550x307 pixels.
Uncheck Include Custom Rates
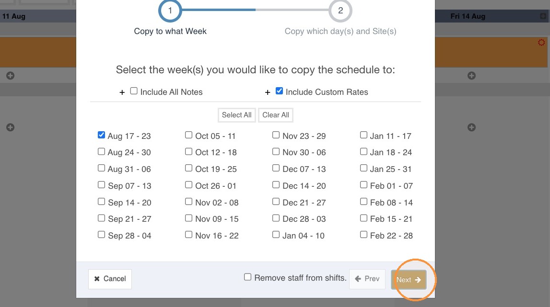(279, 91)
